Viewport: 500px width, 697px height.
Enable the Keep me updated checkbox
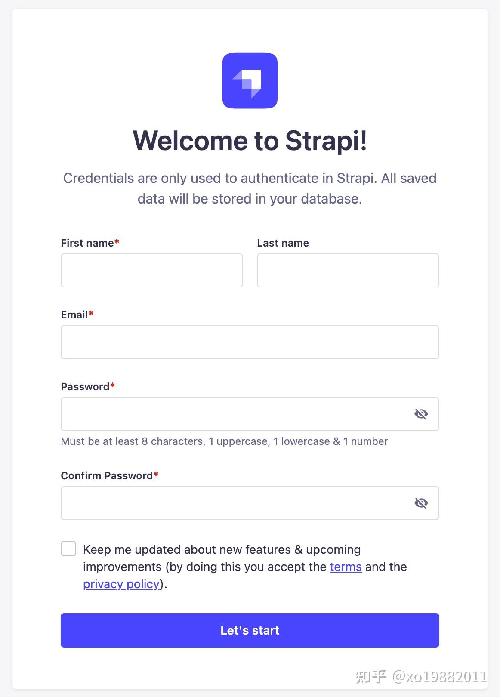pos(68,549)
